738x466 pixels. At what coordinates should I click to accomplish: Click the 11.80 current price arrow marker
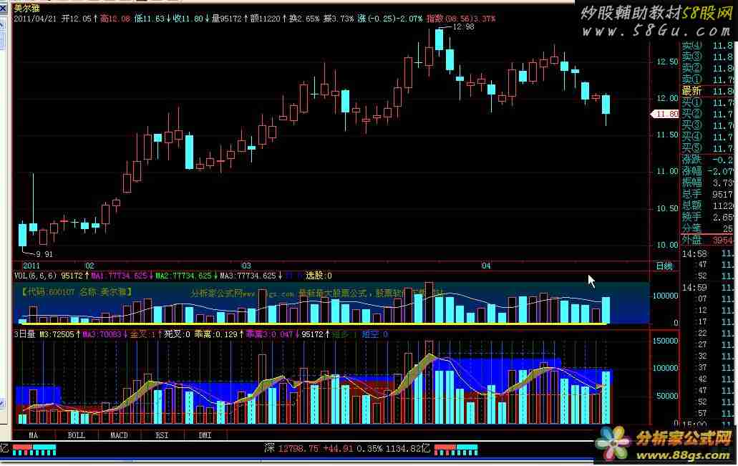[664, 114]
